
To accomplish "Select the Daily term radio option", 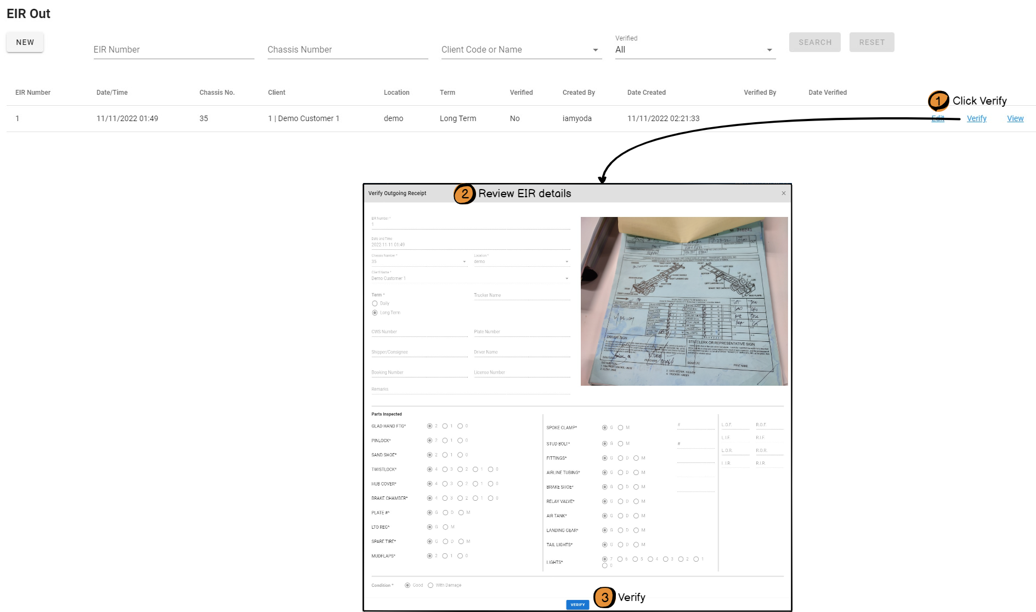I will coord(375,304).
